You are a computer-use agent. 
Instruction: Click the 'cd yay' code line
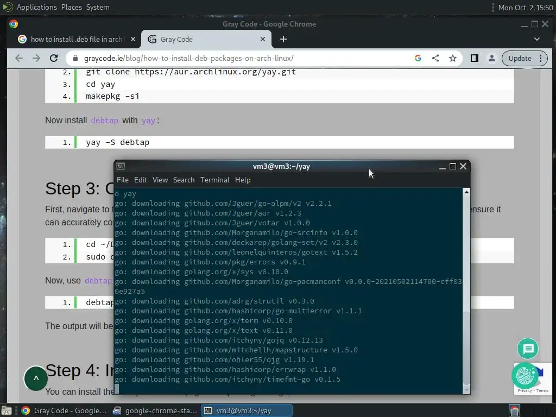point(100,84)
